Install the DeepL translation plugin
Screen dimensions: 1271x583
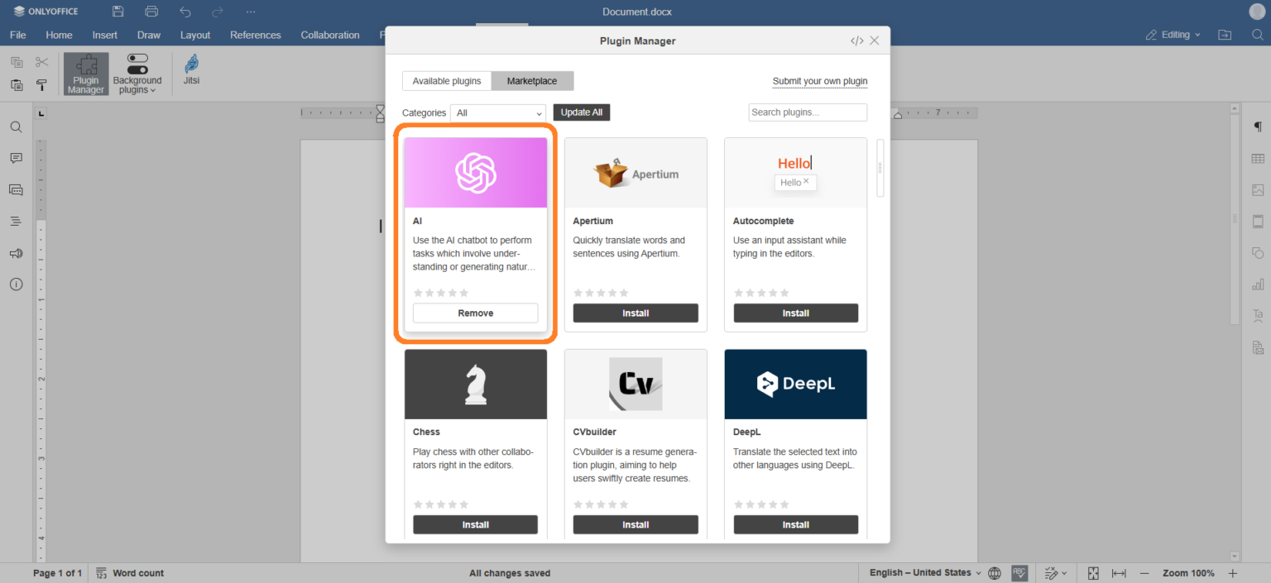(795, 524)
